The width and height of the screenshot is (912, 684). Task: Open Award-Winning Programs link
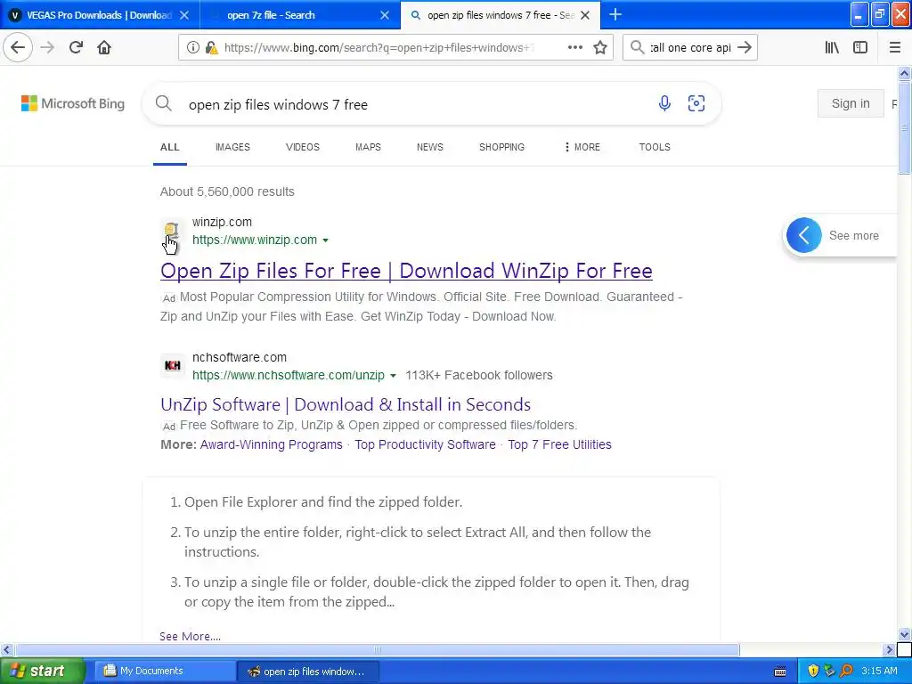point(271,444)
